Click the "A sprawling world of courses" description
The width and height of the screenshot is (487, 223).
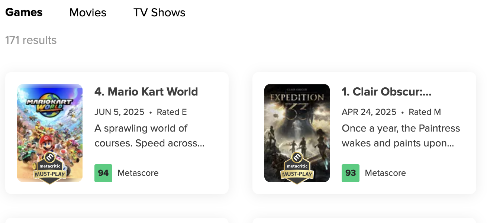[x=149, y=136]
